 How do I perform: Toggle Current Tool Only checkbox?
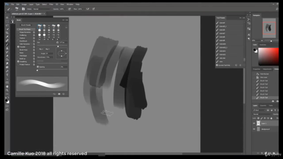pos(217,65)
